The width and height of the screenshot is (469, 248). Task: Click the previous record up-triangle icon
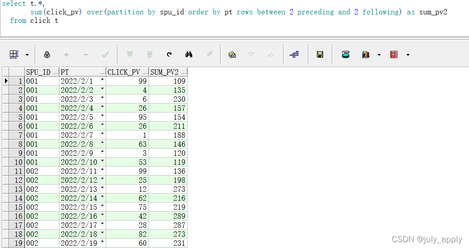271,54
